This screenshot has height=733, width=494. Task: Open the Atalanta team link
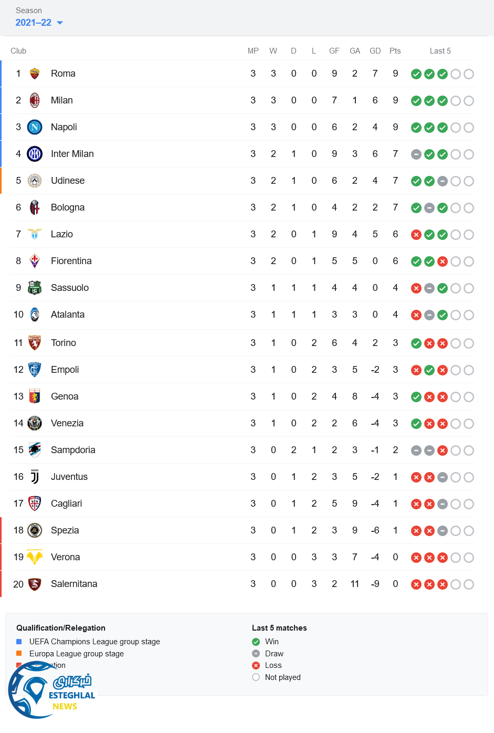(67, 315)
